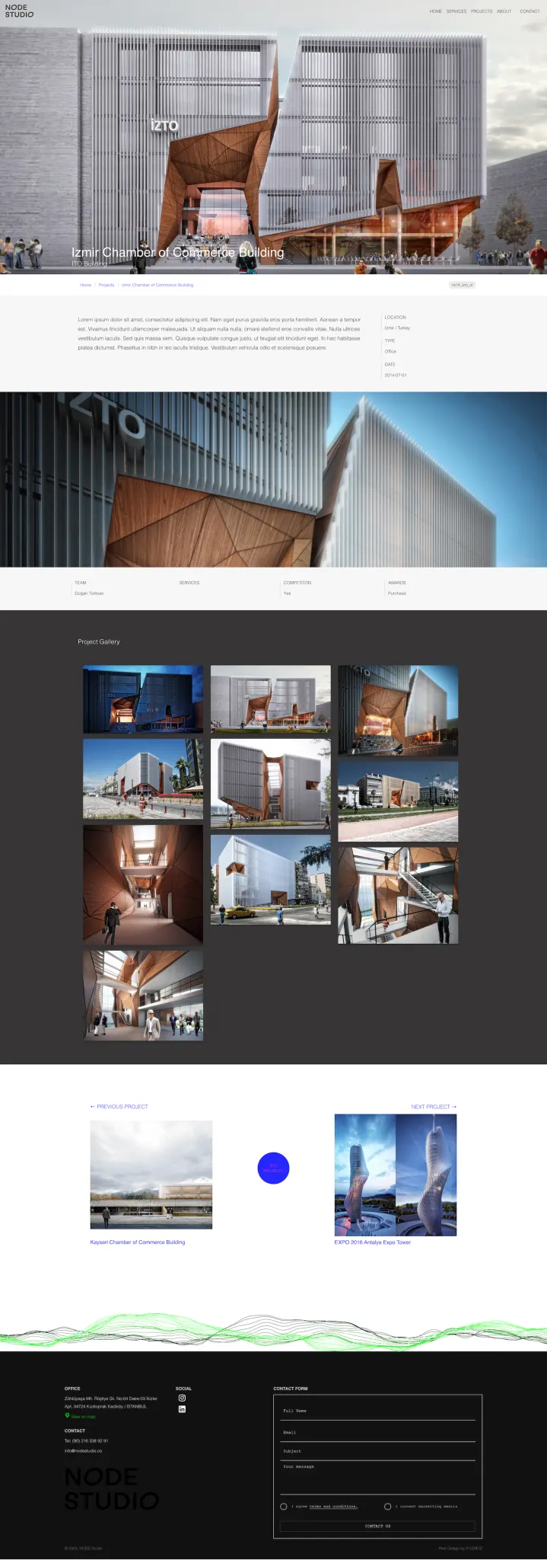Toggle the agree terms and conditions radio

284,1506
